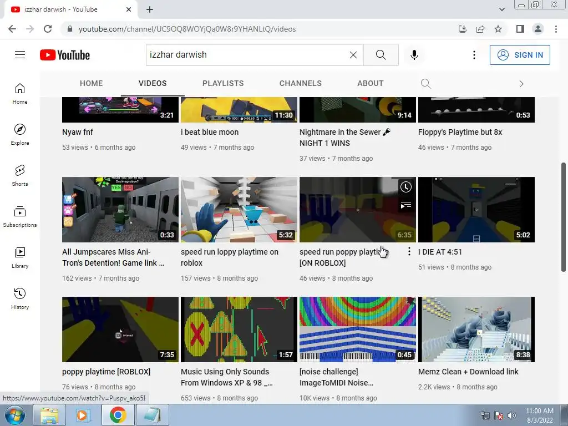Open Library in sidebar
Image resolution: width=568 pixels, height=426 pixels.
click(x=20, y=257)
